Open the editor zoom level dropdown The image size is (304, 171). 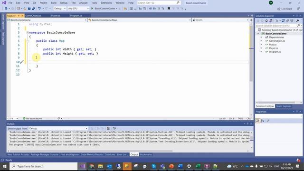point(12,118)
